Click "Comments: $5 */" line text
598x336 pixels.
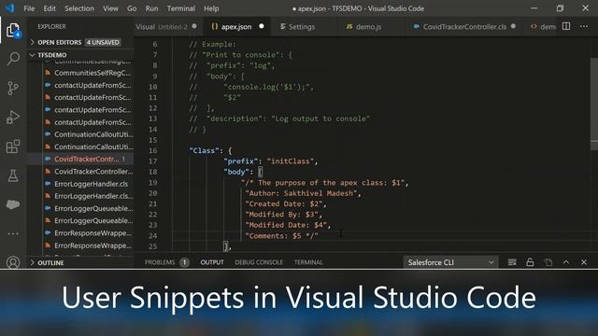[x=281, y=236]
